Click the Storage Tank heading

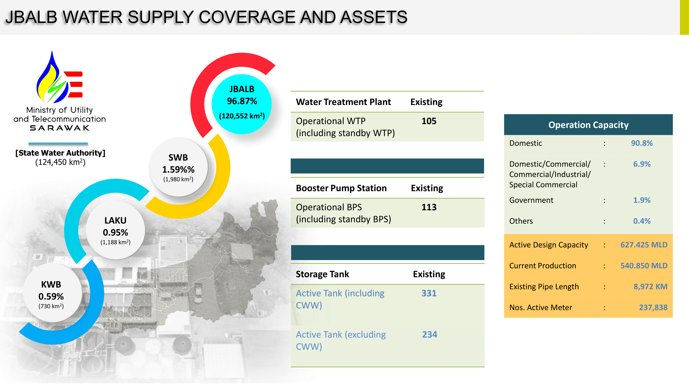click(322, 274)
